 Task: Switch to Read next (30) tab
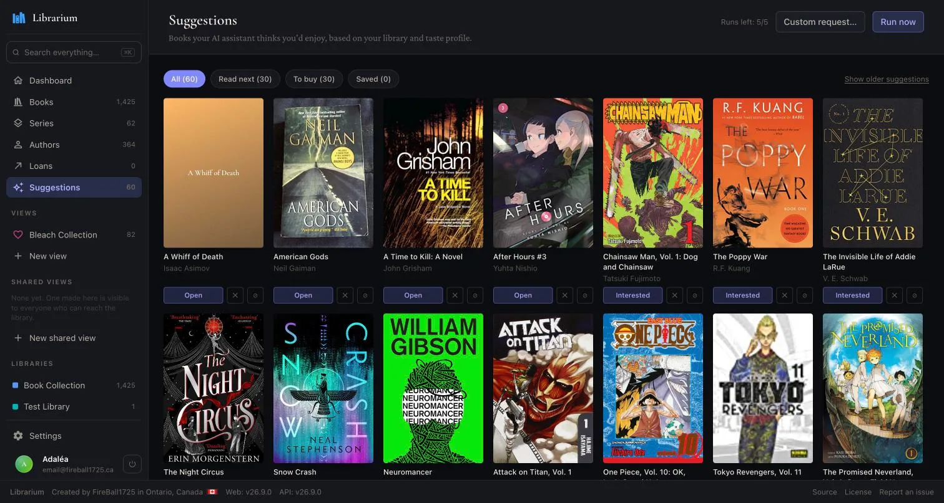[245, 79]
